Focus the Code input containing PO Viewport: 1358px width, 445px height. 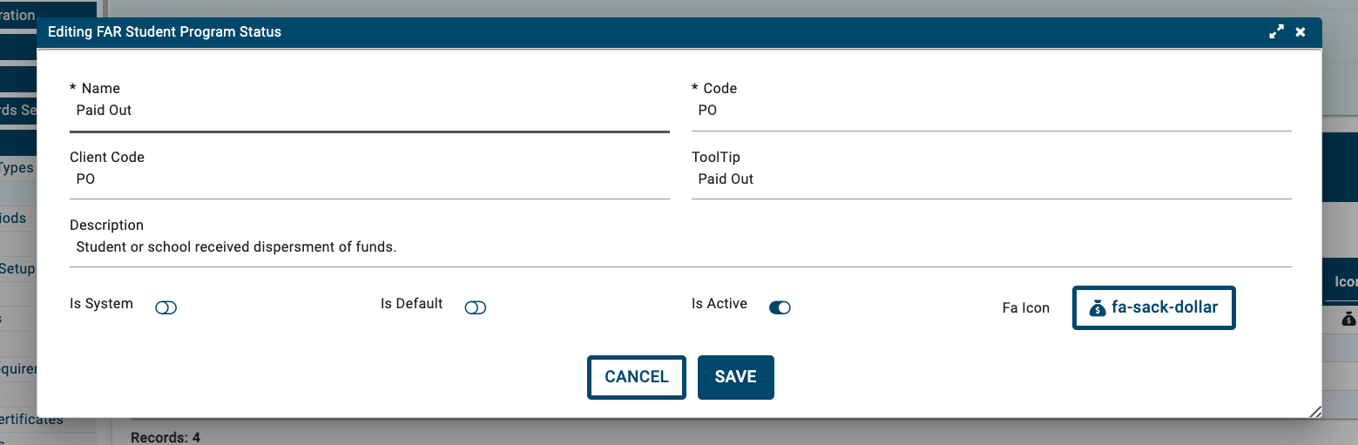(x=991, y=111)
